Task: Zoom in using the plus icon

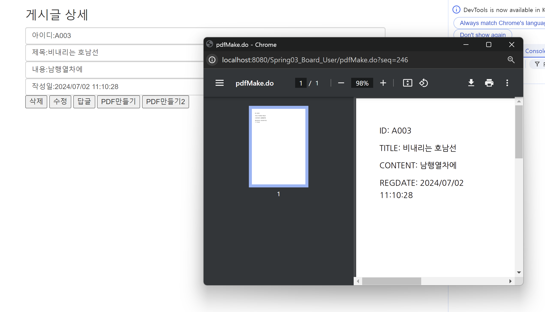Action: [x=383, y=83]
